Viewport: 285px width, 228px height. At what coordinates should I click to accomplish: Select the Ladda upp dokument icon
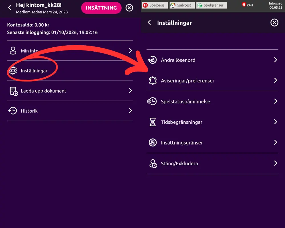coord(14,91)
